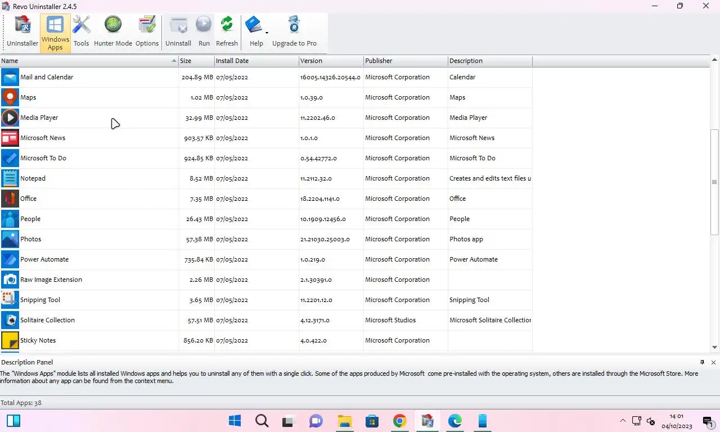The width and height of the screenshot is (720, 432).
Task: Select the Maps app icon
Action: click(x=10, y=97)
